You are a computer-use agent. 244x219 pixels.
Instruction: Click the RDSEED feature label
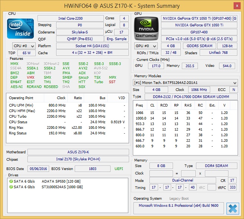point(51,87)
